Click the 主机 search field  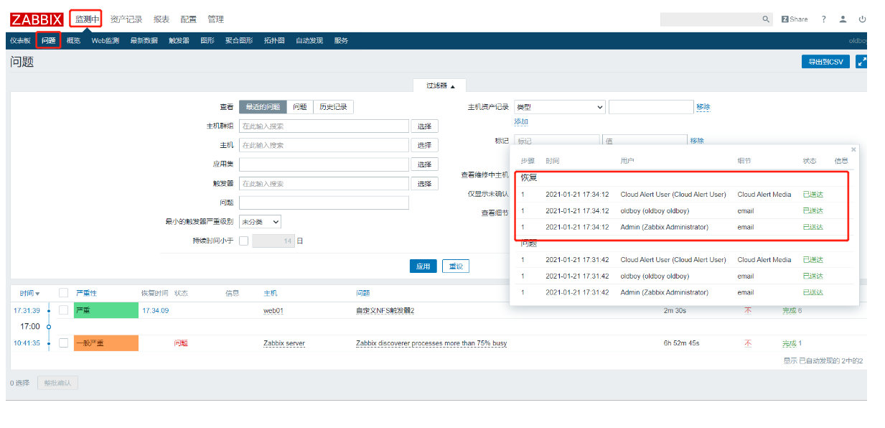(x=324, y=145)
